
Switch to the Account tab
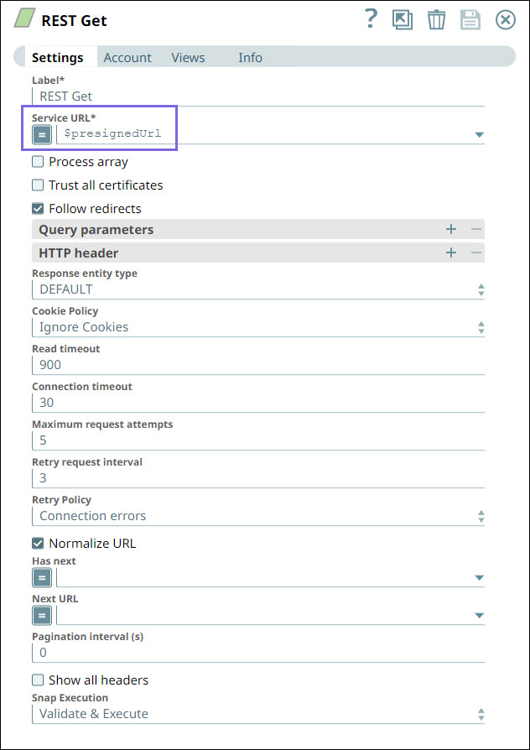click(127, 58)
